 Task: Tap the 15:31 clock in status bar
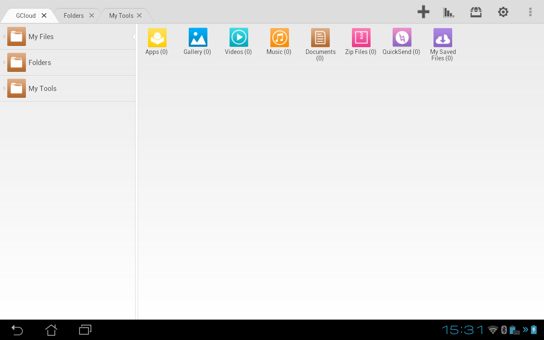(x=463, y=330)
